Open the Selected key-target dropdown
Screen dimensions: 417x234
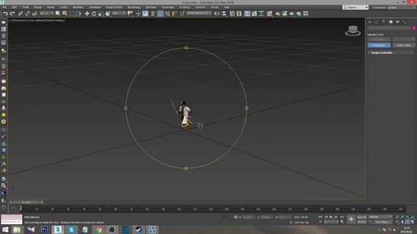point(381,217)
